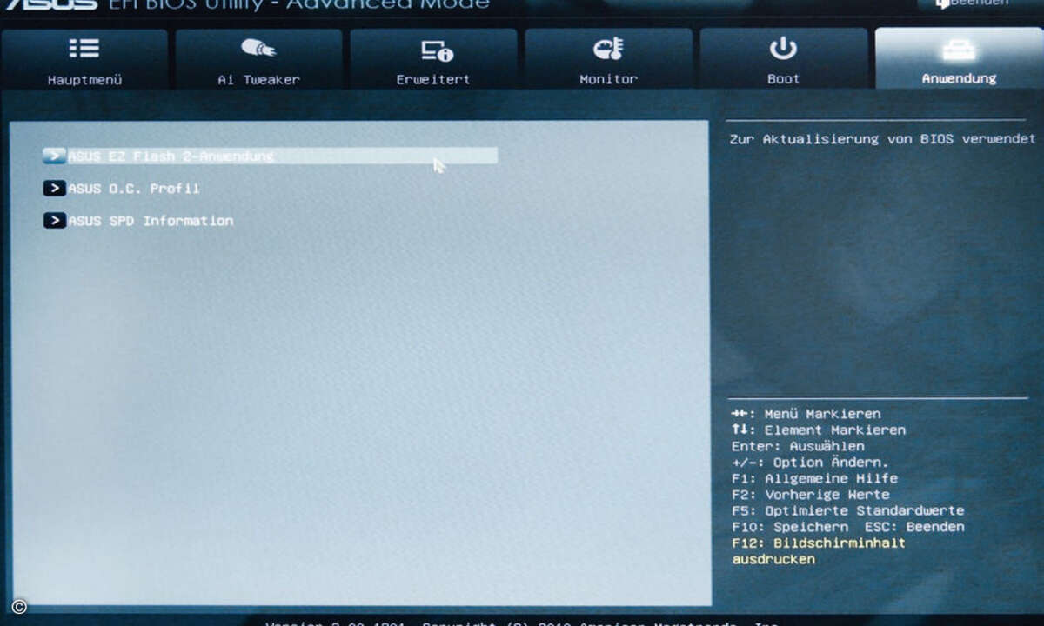Open the Erweitert tab
Screen dimensions: 1044x626
click(x=433, y=59)
